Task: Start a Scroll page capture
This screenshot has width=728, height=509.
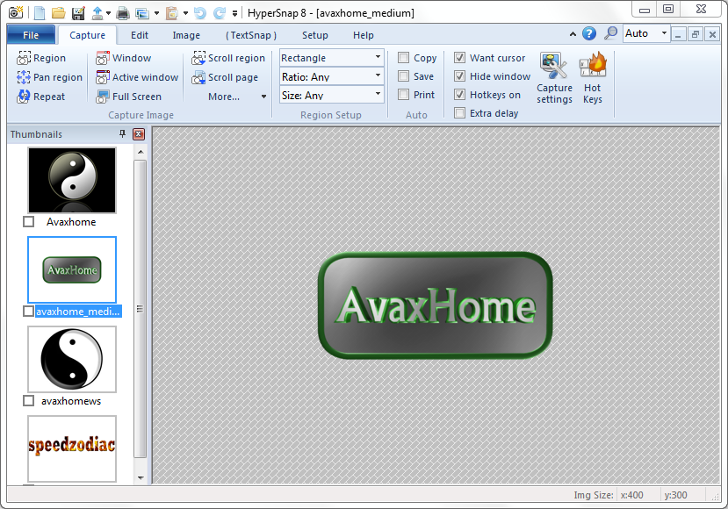Action: 225,77
